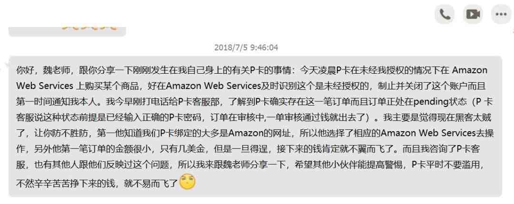Click the phrase "只有几美金"
514x204 pixels.
pos(184,149)
